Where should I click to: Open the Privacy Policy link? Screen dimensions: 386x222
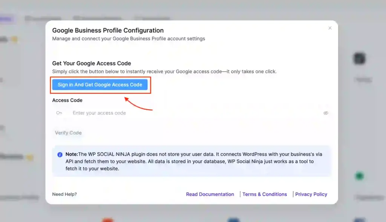311,194
